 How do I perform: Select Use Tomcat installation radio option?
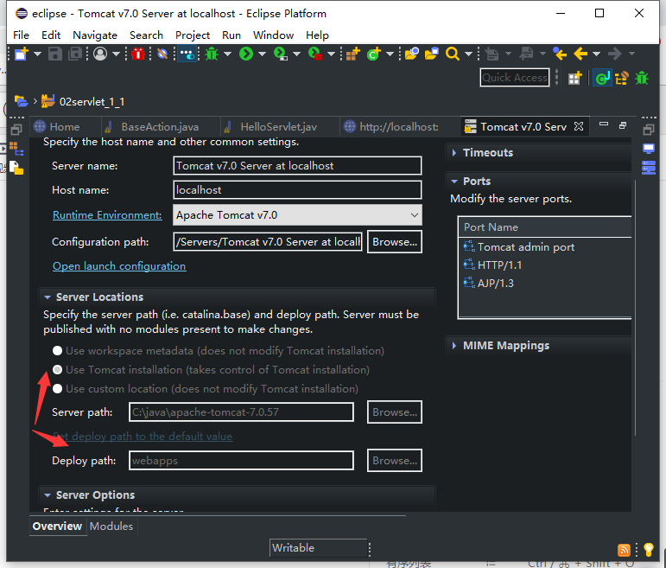(x=57, y=370)
